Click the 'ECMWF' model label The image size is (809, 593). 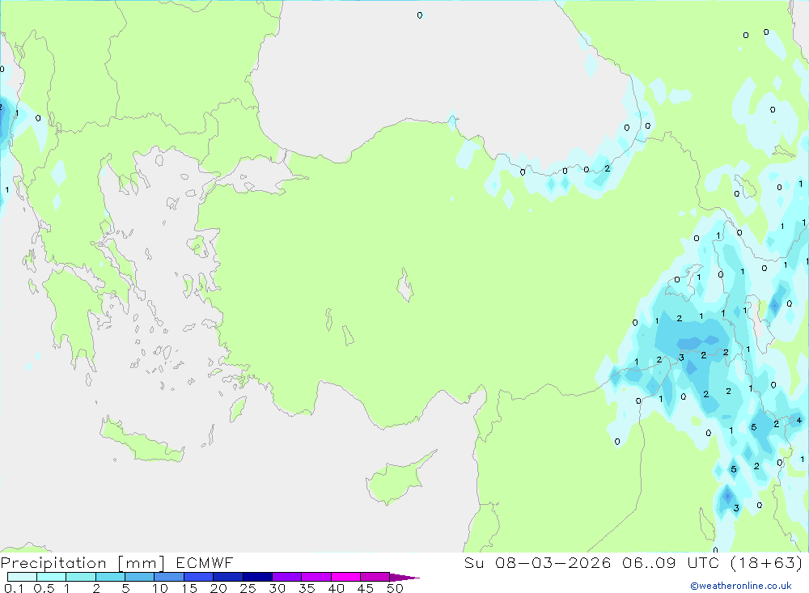point(205,562)
